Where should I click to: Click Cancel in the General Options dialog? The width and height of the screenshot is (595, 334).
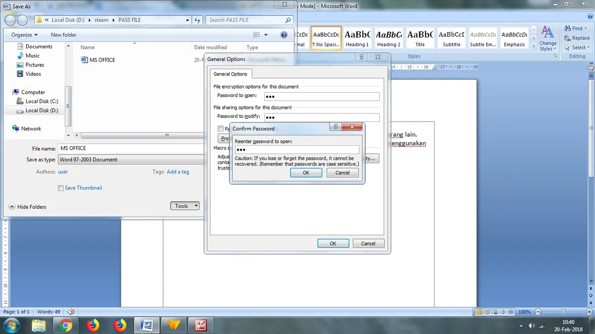click(368, 244)
